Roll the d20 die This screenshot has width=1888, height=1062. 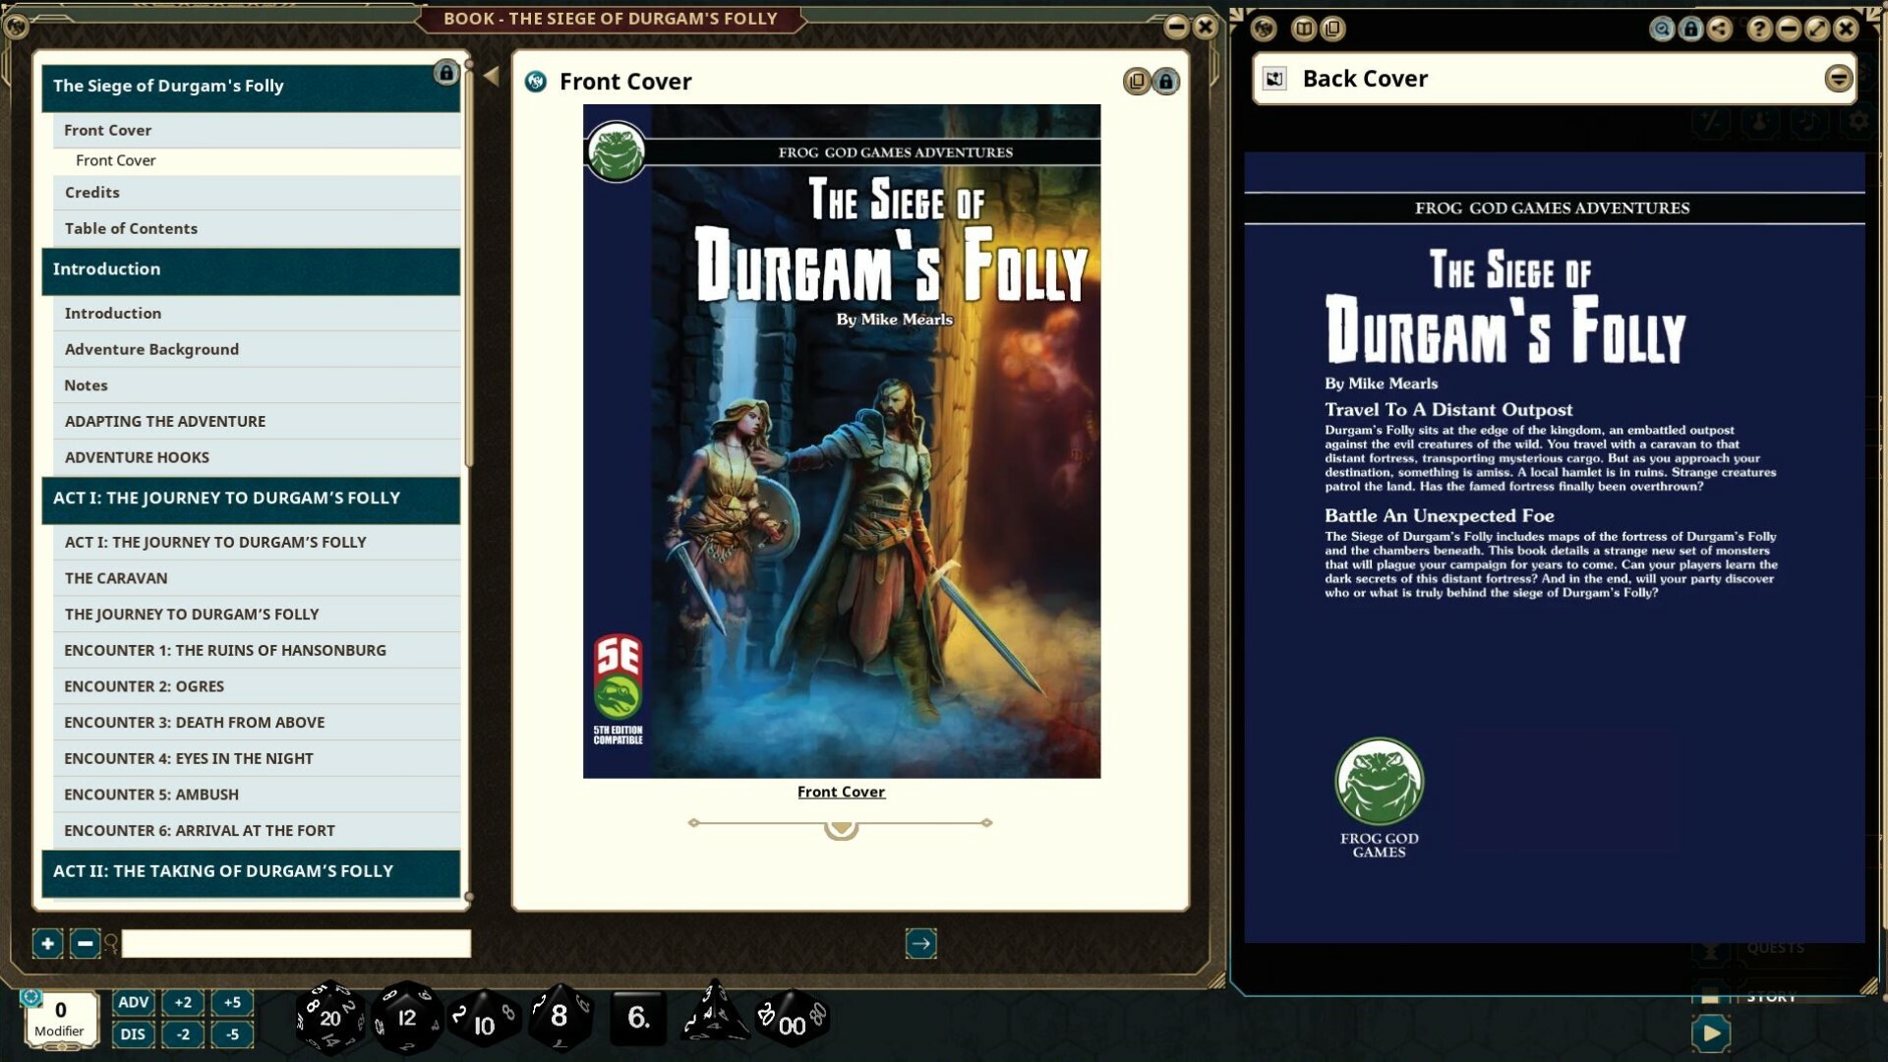click(330, 1018)
